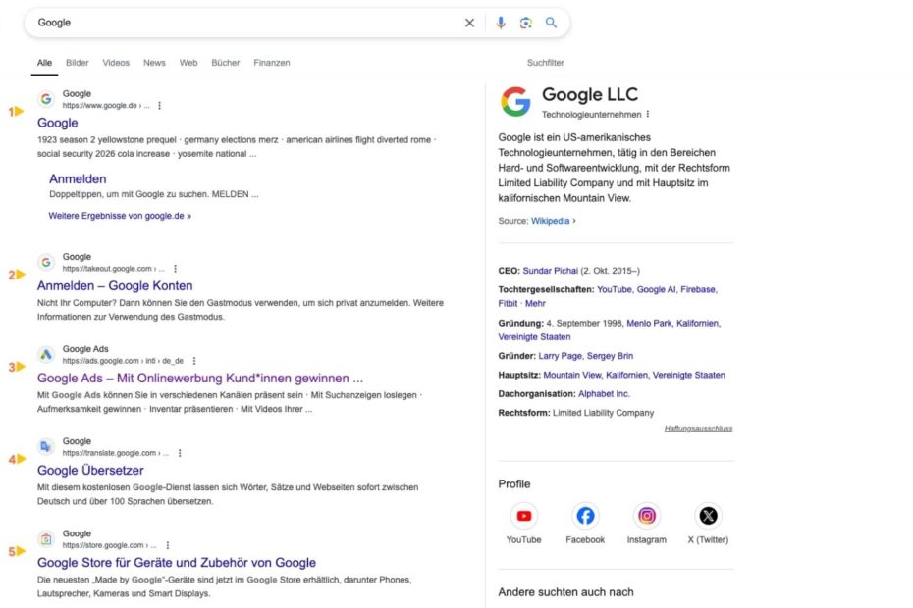913x608 pixels.
Task: Open Anmelden – Google Konten result
Action: pos(115,285)
